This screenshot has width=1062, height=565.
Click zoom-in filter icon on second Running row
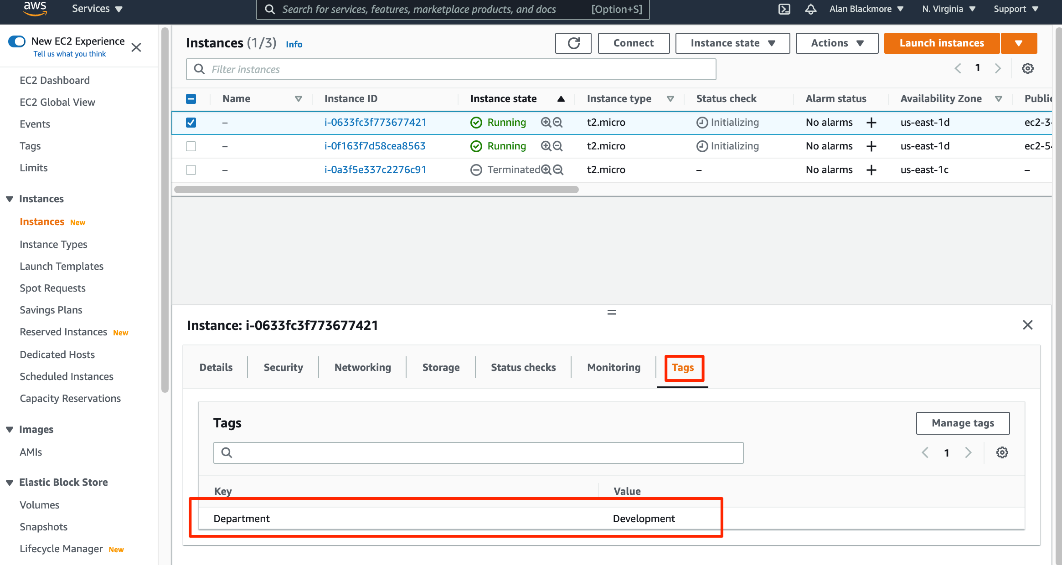tap(546, 146)
